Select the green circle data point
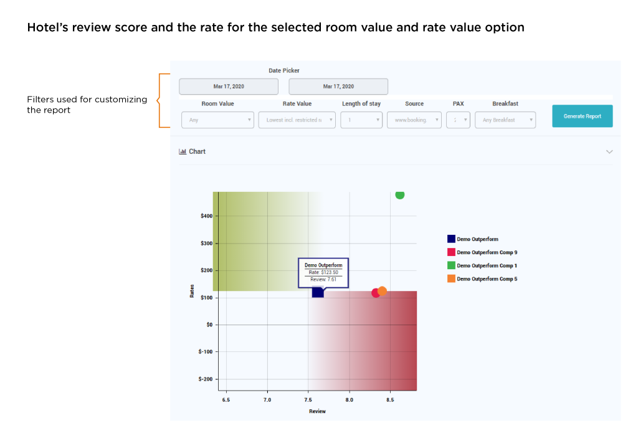 tap(400, 195)
